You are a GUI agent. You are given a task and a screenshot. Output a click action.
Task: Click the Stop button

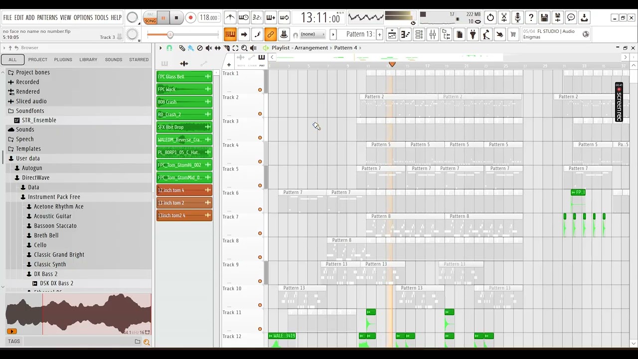(x=176, y=18)
